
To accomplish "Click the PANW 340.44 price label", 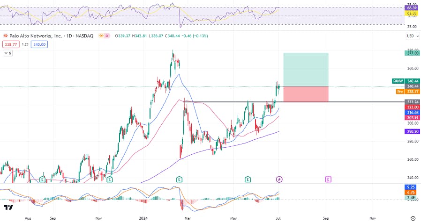I will tap(406, 81).
